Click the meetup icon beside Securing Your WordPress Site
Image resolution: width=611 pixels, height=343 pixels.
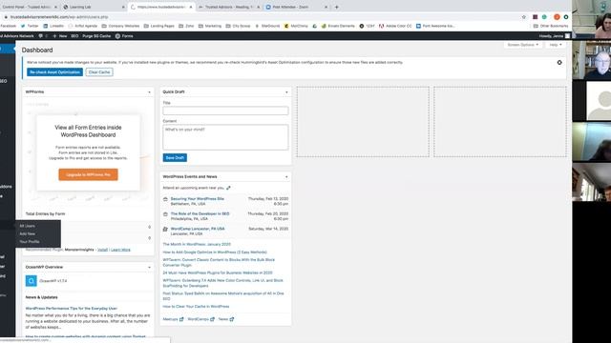coord(165,199)
